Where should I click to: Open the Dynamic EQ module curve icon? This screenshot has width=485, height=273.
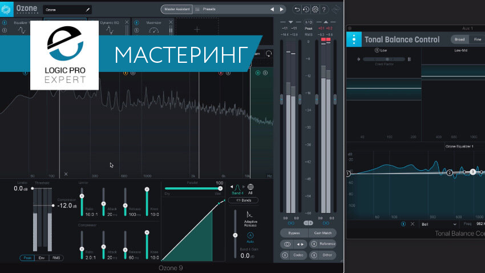pyautogui.click(x=110, y=30)
